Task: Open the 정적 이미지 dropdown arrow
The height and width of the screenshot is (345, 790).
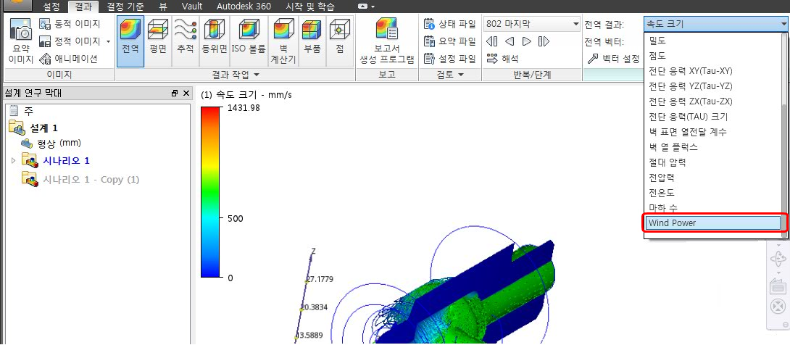Action: 108,41
